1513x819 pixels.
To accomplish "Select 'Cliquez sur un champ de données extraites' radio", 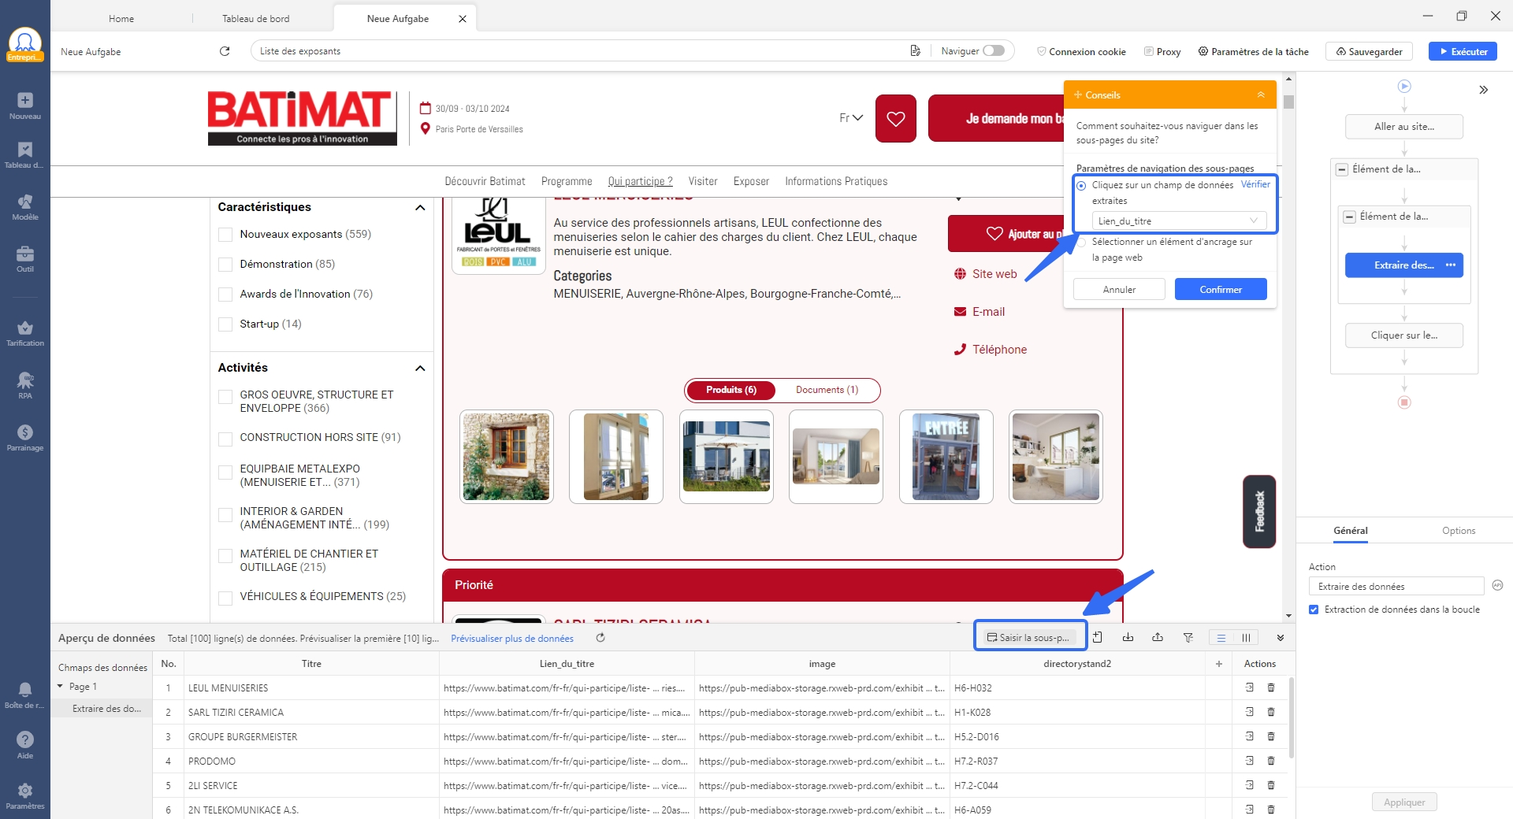I will [x=1081, y=186].
